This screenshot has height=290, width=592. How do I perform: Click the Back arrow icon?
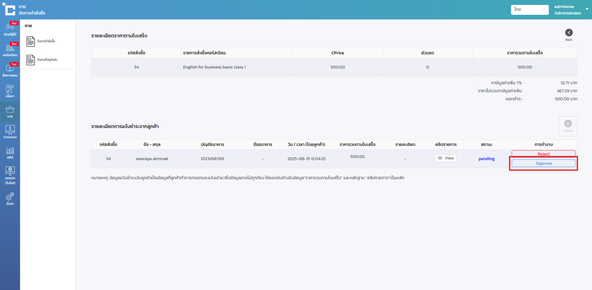[x=569, y=33]
